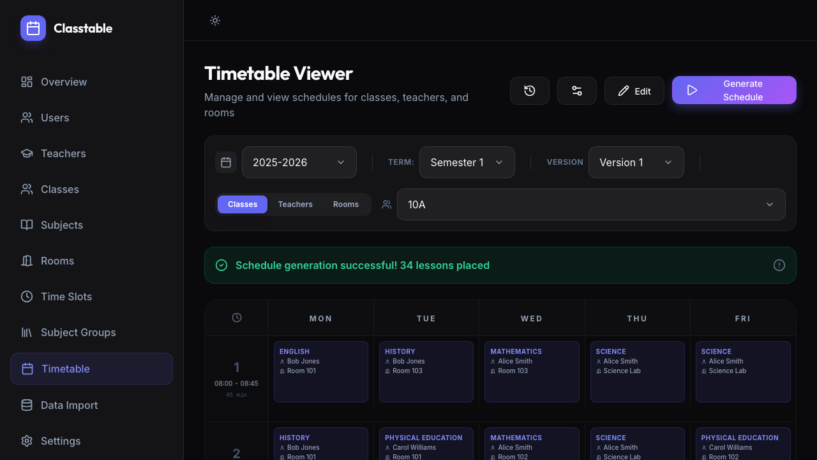Open the Time Slots section

(66, 296)
